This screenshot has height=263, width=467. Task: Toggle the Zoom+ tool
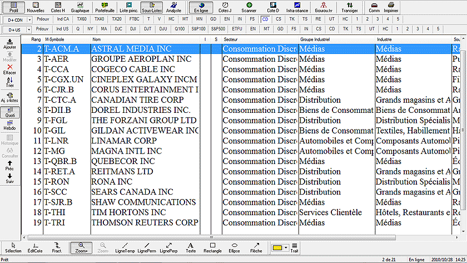(x=81, y=248)
